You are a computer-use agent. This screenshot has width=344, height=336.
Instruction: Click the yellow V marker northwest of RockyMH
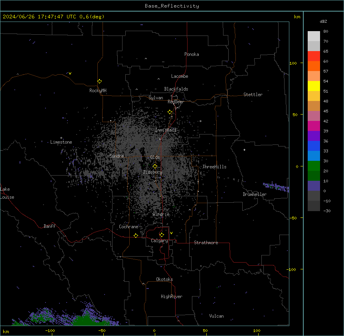pos(70,73)
